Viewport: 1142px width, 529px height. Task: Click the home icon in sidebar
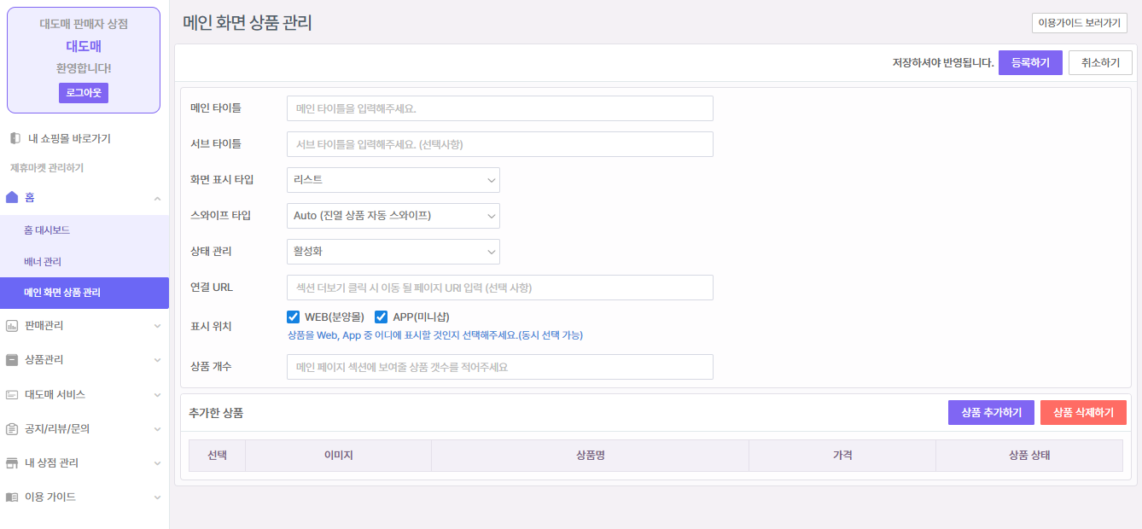(12, 197)
